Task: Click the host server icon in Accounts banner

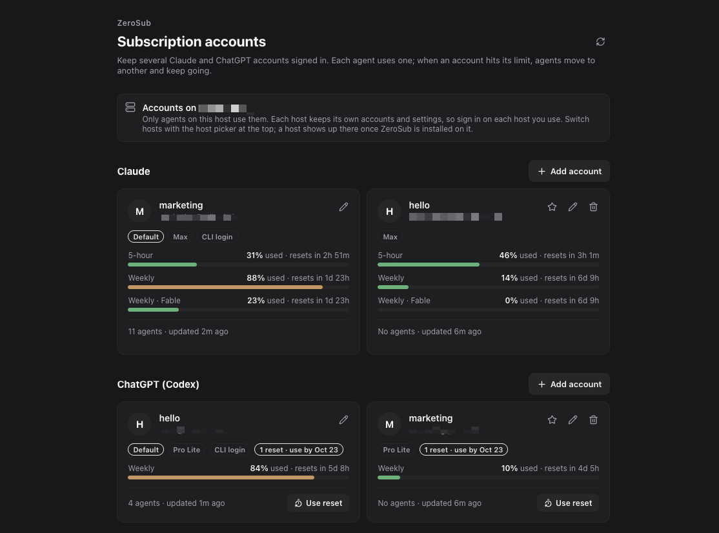Action: (x=130, y=107)
